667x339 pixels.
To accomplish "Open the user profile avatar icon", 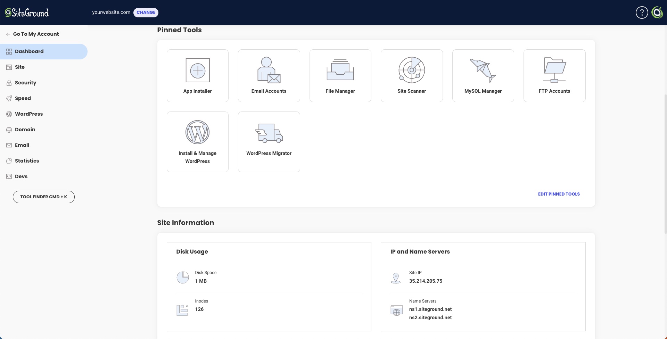I will click(x=657, y=13).
